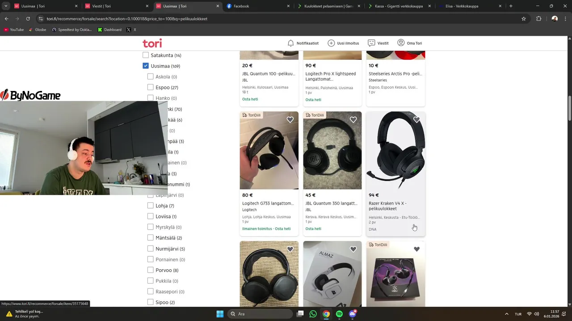Switch to the Viestit | Tori tab
The height and width of the screenshot is (321, 572).
pos(117,6)
